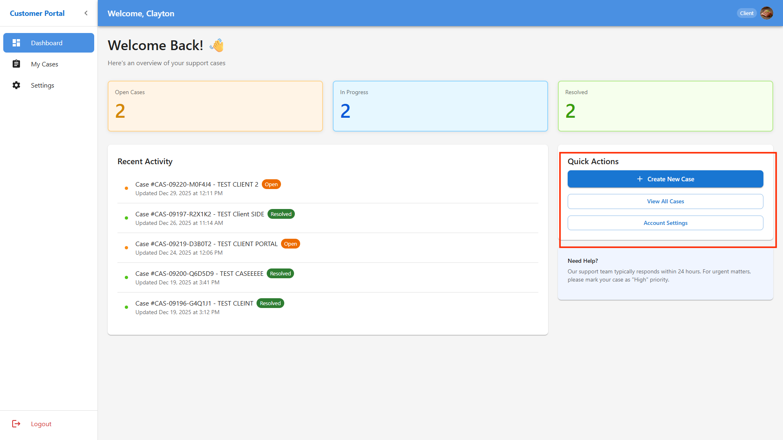Click the waving hand emoji
Viewport: 783px width, 440px height.
pyautogui.click(x=217, y=45)
